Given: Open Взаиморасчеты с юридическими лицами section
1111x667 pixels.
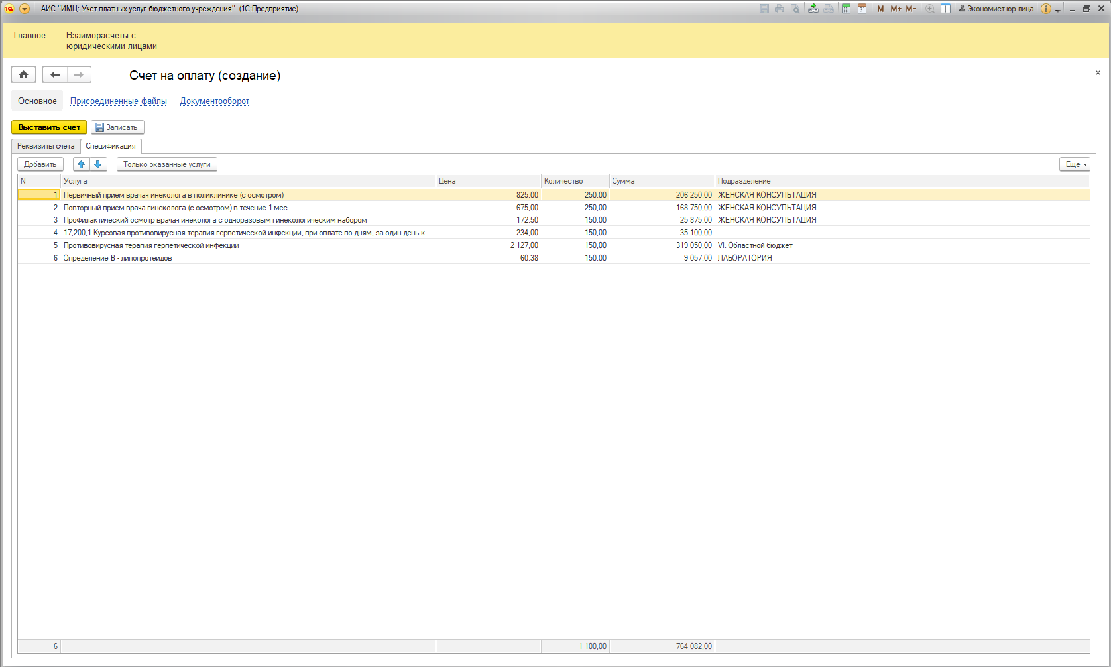Looking at the screenshot, I should pos(111,41).
